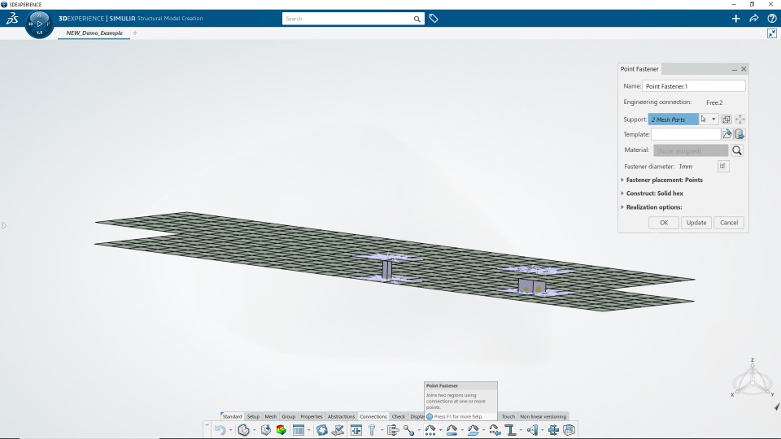781x439 pixels.
Task: Switch to the Check tab
Action: (x=399, y=416)
